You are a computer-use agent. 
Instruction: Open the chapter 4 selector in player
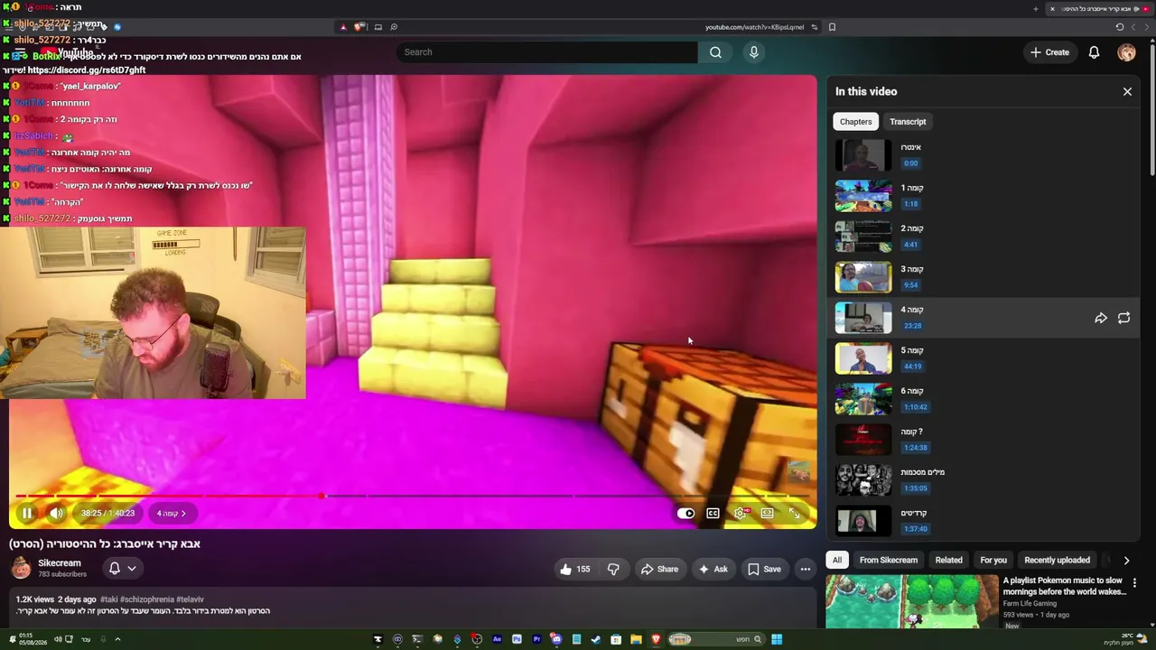pyautogui.click(x=171, y=514)
